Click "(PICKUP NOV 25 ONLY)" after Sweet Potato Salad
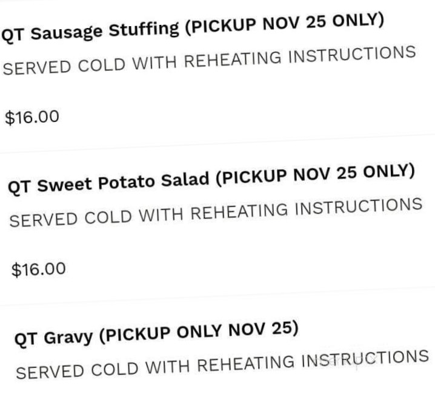 point(316,175)
